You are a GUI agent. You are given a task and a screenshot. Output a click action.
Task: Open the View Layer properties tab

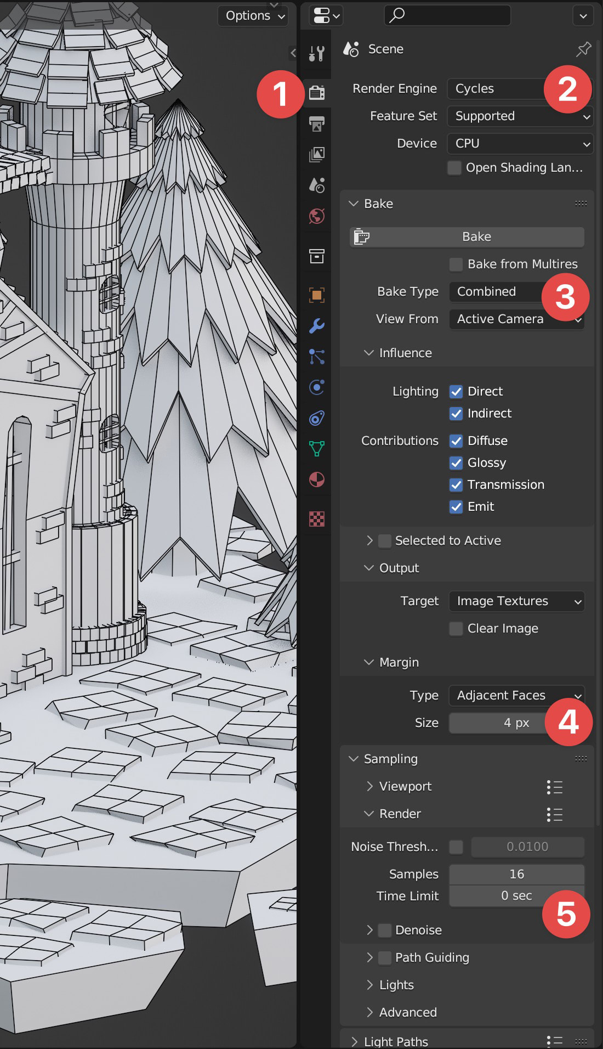pyautogui.click(x=317, y=154)
